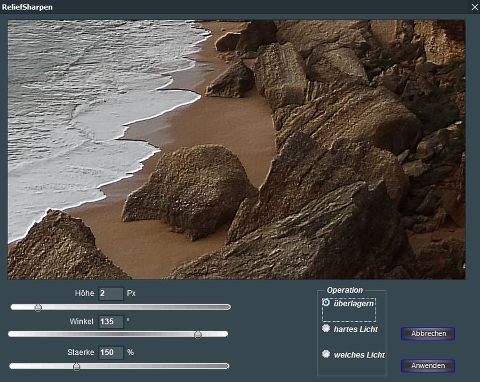Image resolution: width=480 pixels, height=382 pixels.
Task: Close the ReliefSharpen dialog window
Action: [x=474, y=7]
